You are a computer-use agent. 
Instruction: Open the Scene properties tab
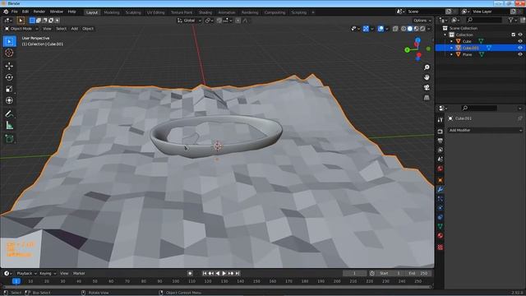click(441, 159)
